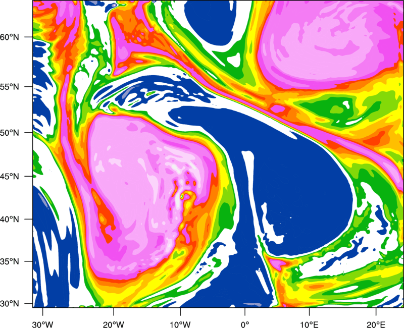
Task: Click the 20°E longitude label
Action: pos(376,324)
